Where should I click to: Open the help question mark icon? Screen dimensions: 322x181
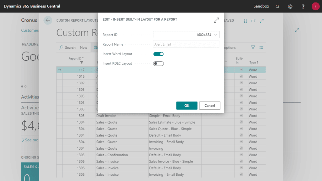[303, 6]
